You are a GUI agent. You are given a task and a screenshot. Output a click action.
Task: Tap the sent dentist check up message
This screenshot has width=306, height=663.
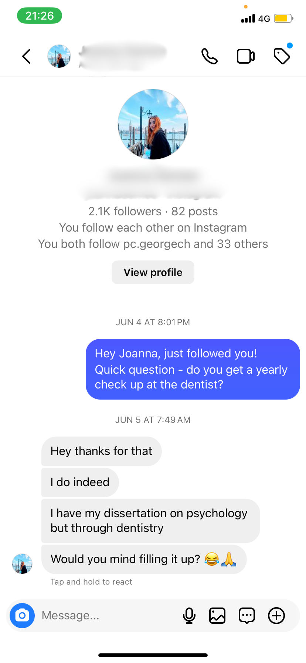click(x=193, y=369)
